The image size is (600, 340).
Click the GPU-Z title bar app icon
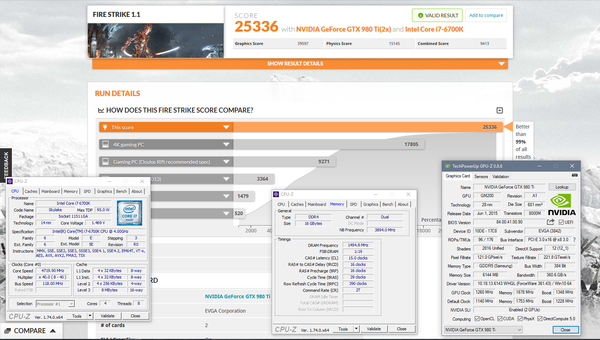(448, 166)
